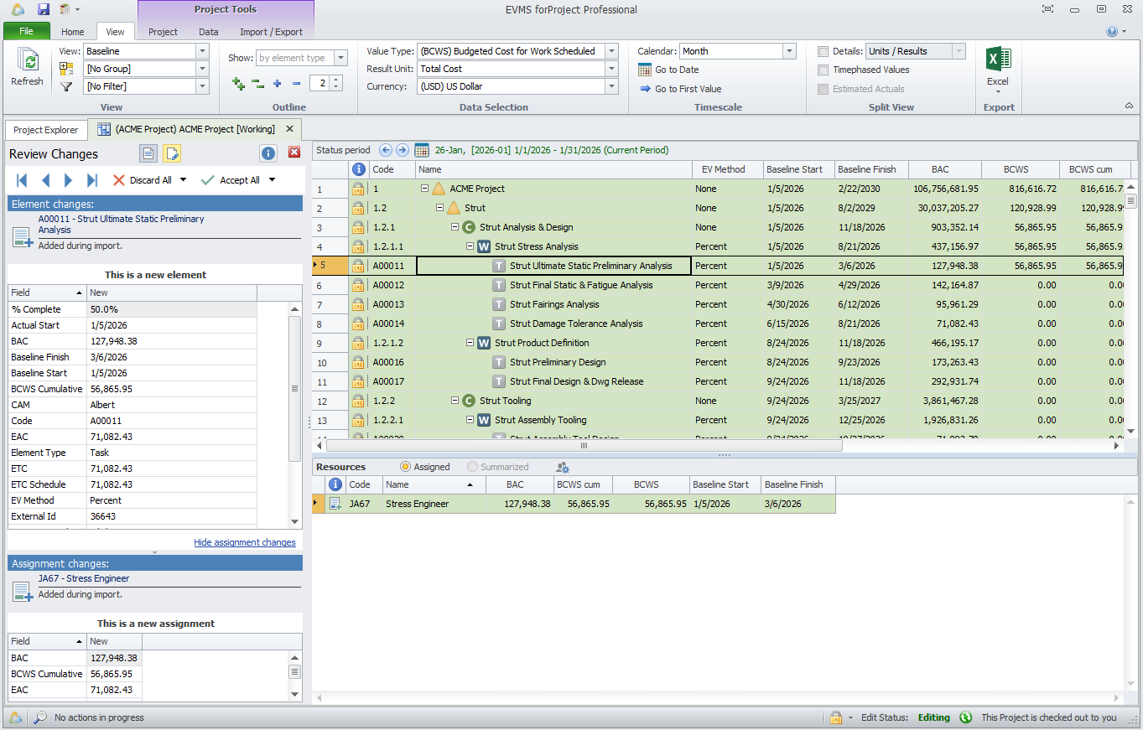
Task: Collapse the Strut Tooling tree node
Action: coord(455,401)
